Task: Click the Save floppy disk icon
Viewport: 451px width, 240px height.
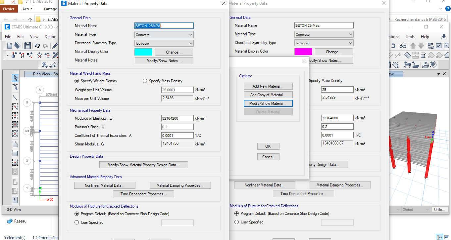Action: point(27,46)
